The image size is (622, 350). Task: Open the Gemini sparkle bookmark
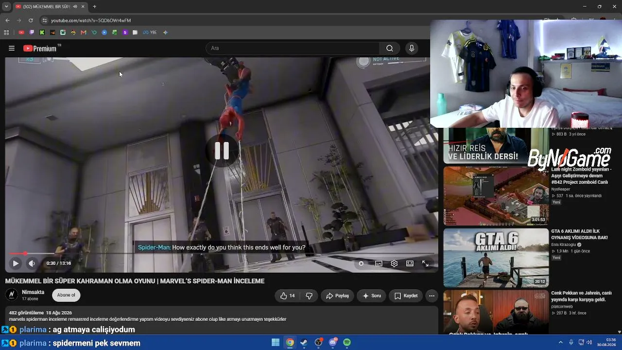click(x=165, y=33)
